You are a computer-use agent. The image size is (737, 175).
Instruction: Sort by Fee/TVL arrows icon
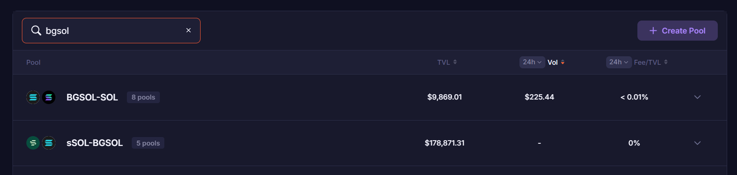(x=666, y=62)
